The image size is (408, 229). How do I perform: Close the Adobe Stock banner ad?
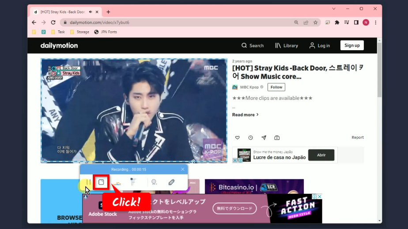(x=320, y=196)
